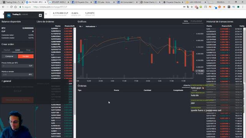Image resolution: width=246 pixels, height=138 pixels.
Task: Close the BTCUSDT browser tab
Action: point(68,2)
